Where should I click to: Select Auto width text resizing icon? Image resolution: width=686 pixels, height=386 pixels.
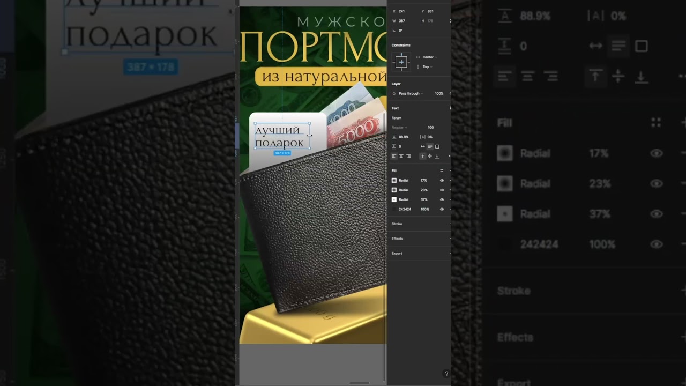point(422,146)
